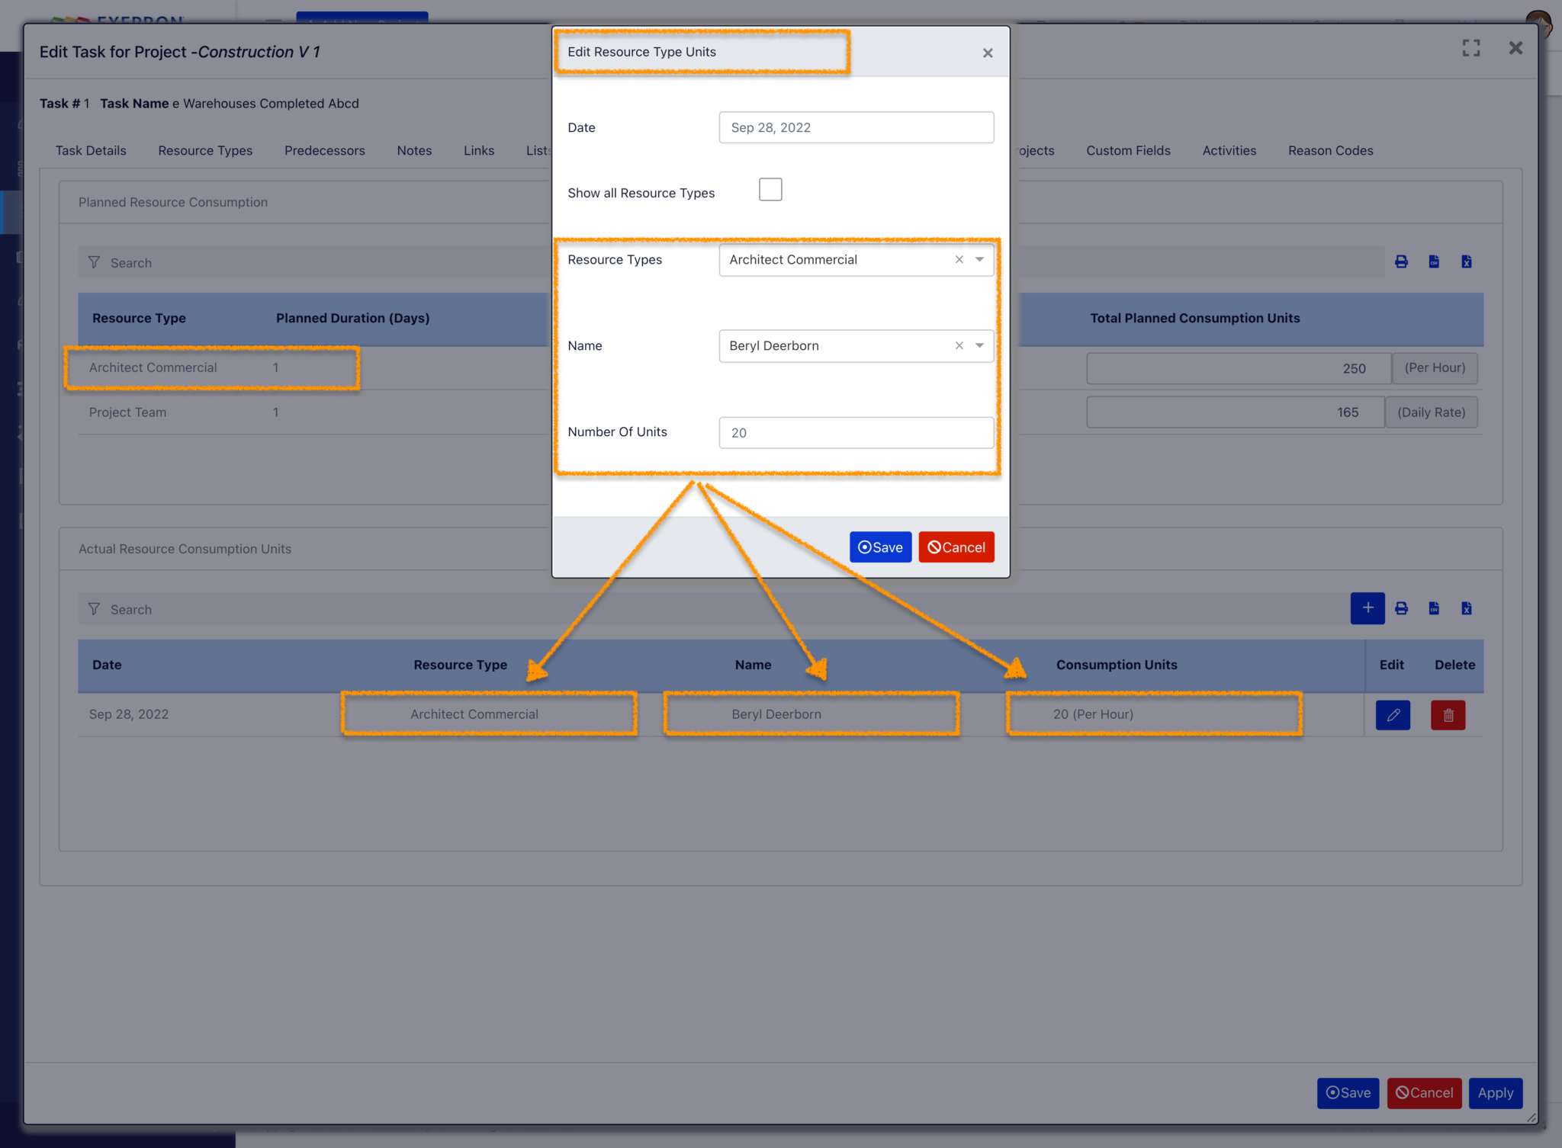Sort by Consumption Units column header
The height and width of the screenshot is (1148, 1562).
[x=1117, y=665]
